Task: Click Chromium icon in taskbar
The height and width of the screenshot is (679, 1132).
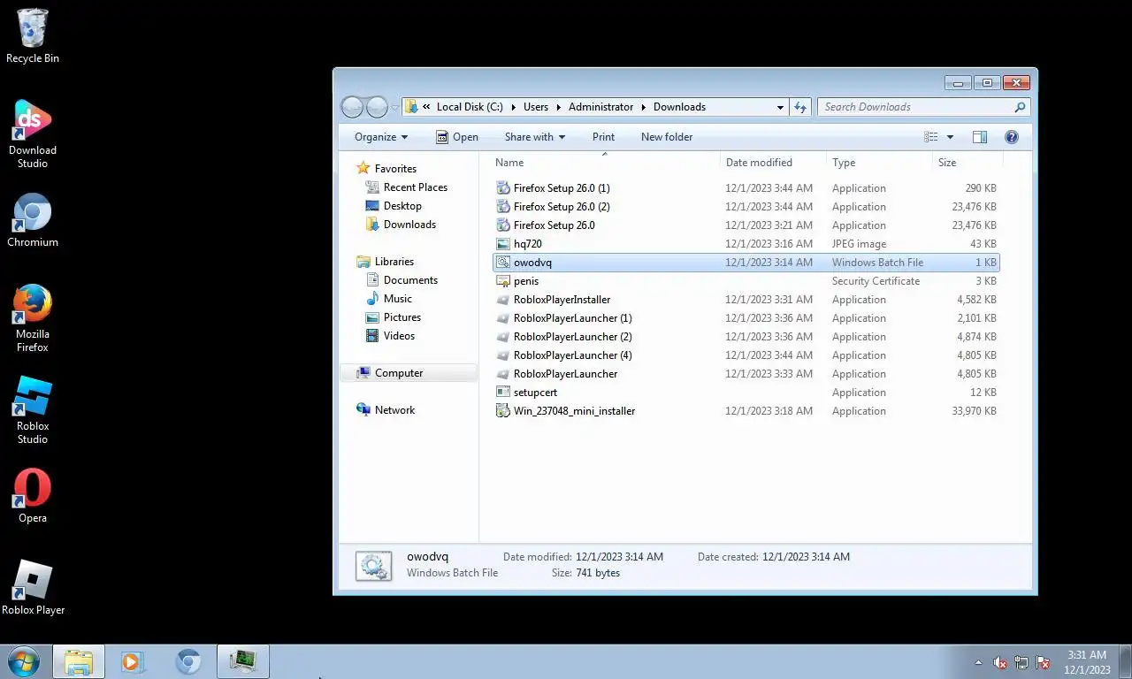Action: (x=187, y=661)
